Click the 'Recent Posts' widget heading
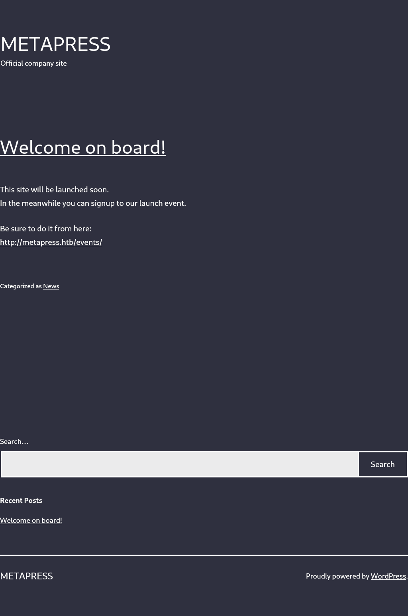The height and width of the screenshot is (616, 408). (x=21, y=501)
